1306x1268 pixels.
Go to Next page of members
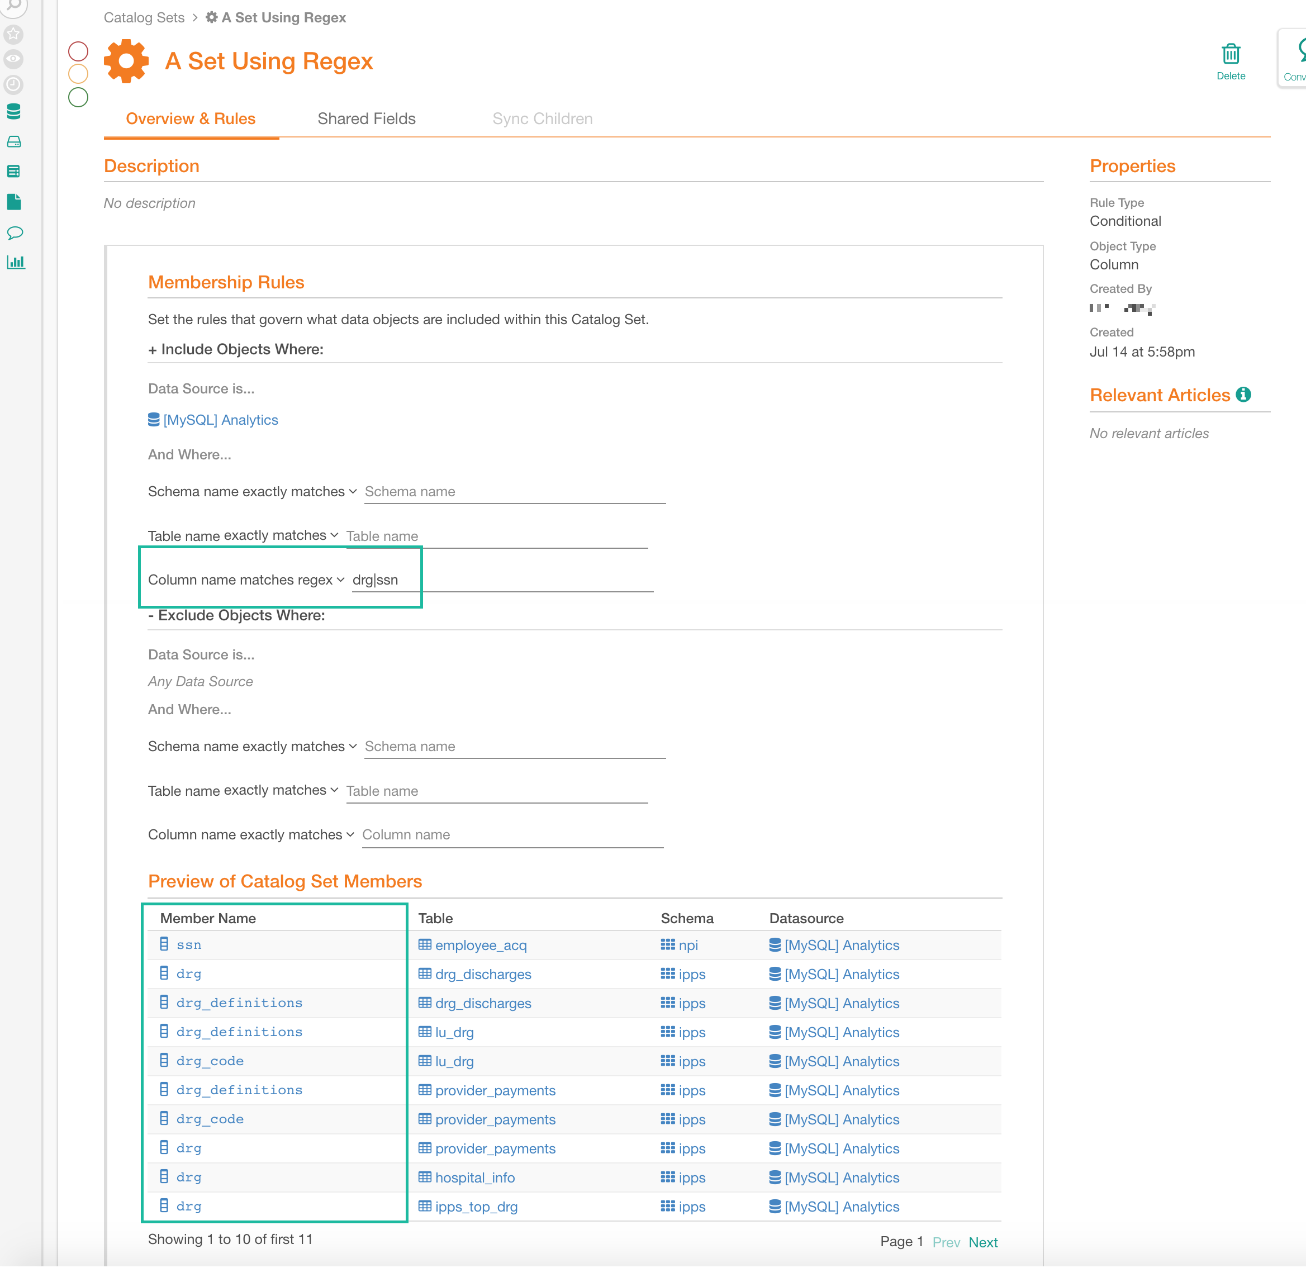pyautogui.click(x=983, y=1243)
